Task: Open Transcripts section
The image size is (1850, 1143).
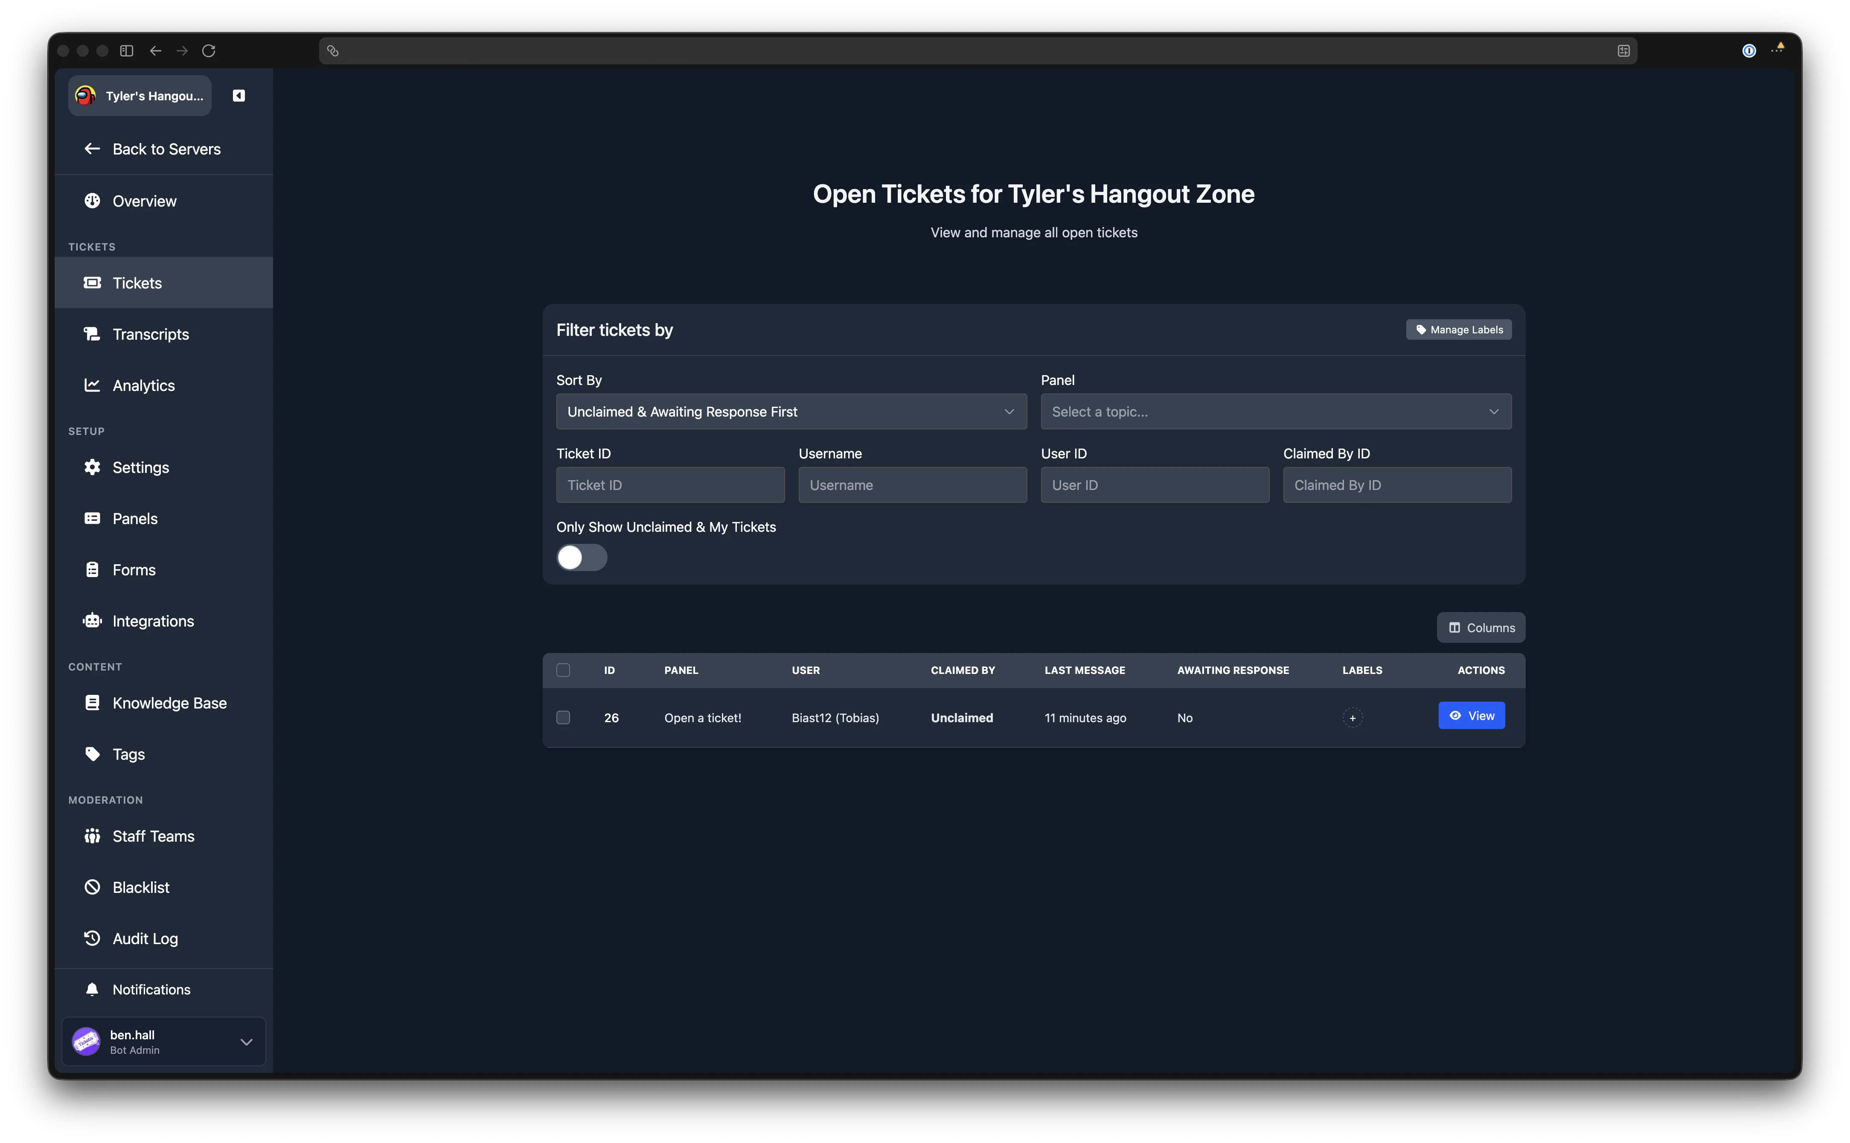Action: [x=164, y=334]
